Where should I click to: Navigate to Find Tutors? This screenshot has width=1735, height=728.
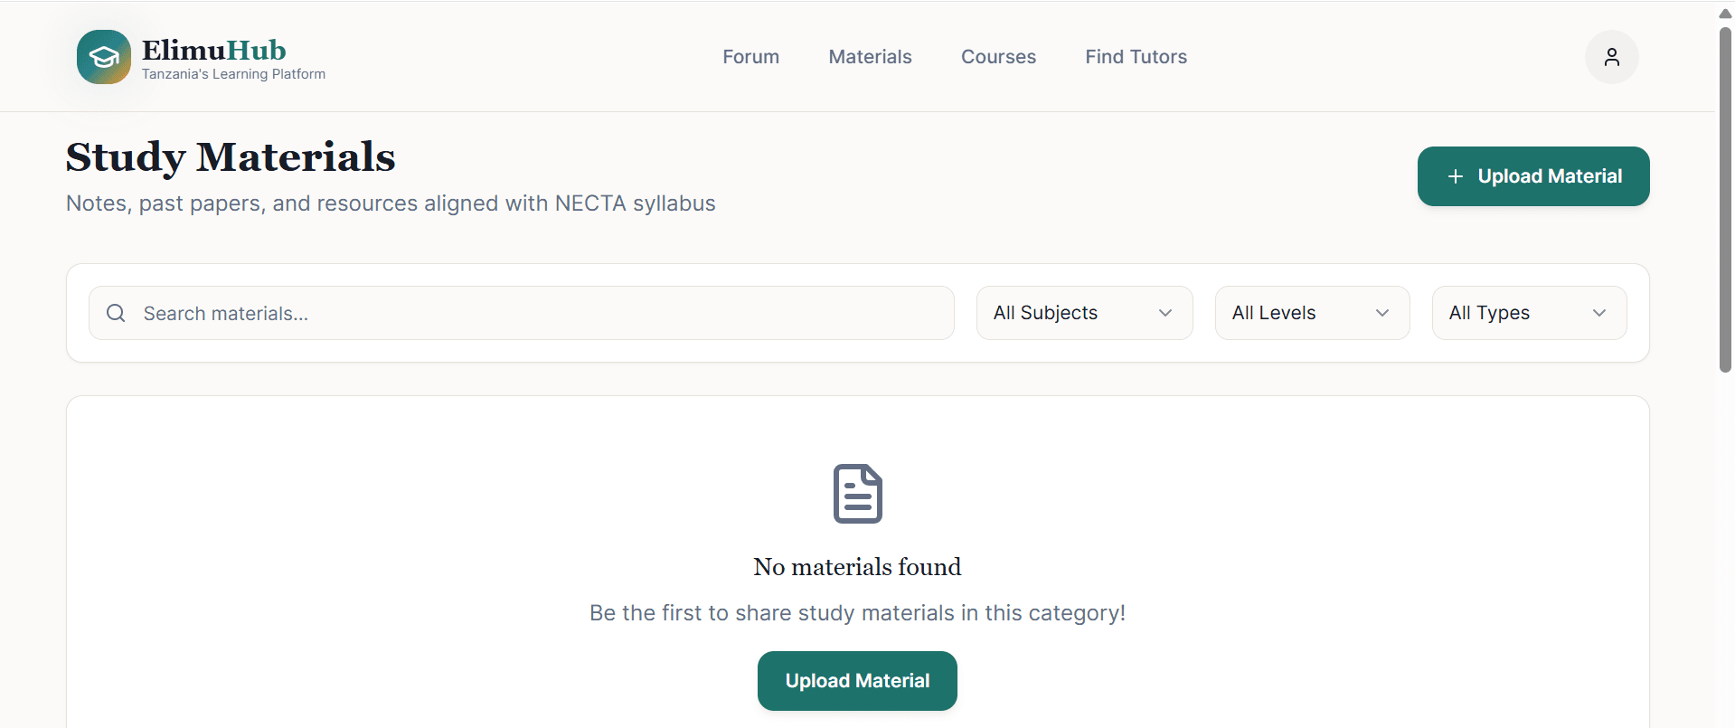pyautogui.click(x=1136, y=57)
